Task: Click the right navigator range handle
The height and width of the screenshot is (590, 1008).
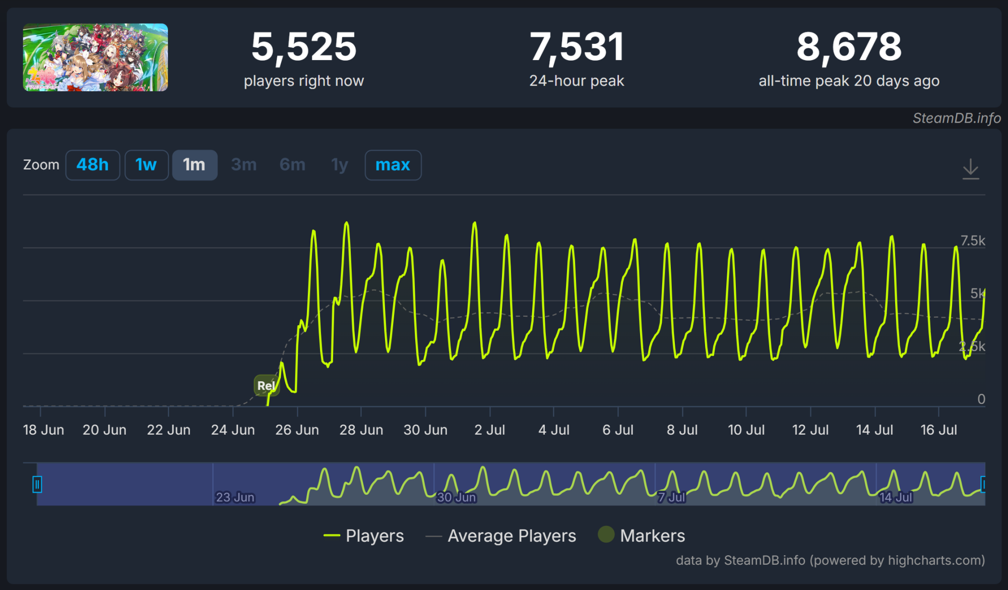Action: [x=983, y=484]
